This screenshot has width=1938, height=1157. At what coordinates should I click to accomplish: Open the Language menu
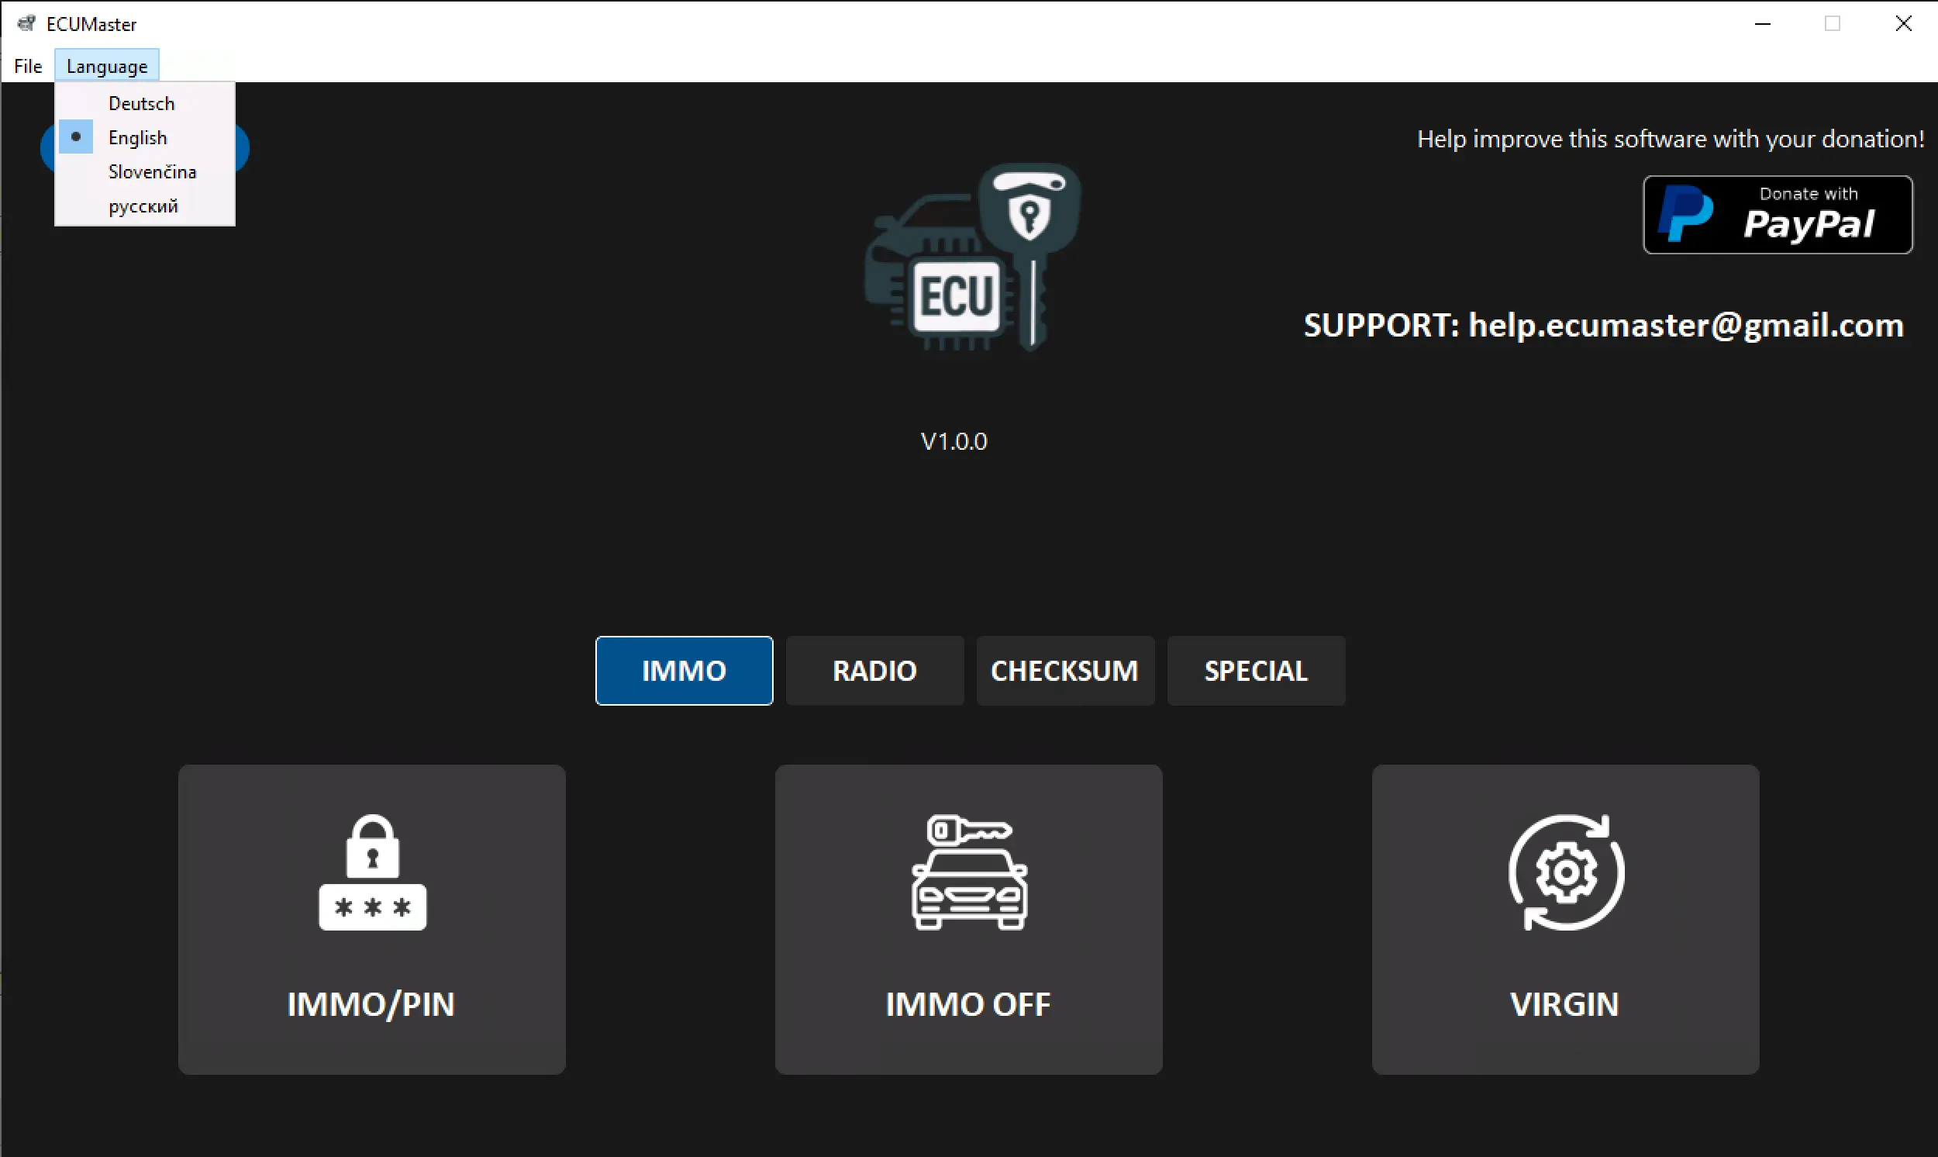pyautogui.click(x=106, y=65)
